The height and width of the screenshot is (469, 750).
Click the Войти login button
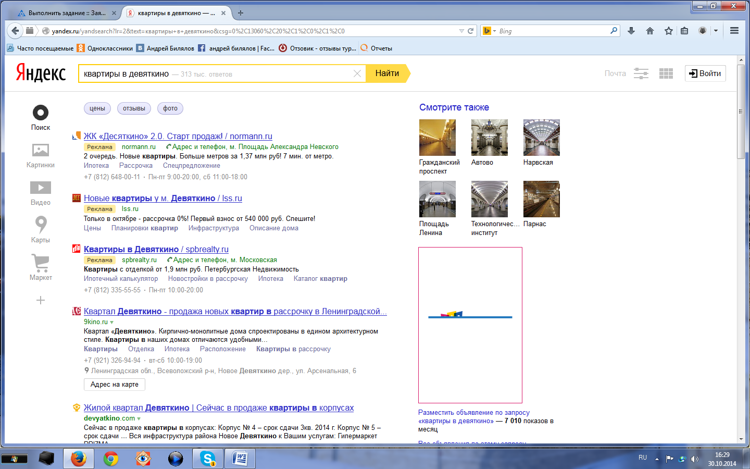click(x=705, y=73)
